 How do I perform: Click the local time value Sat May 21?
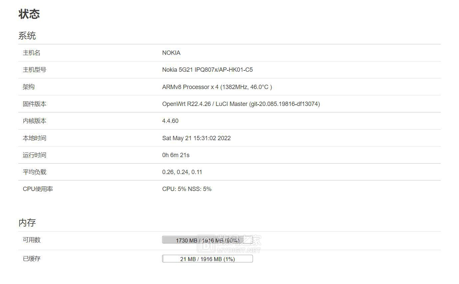[x=196, y=138]
